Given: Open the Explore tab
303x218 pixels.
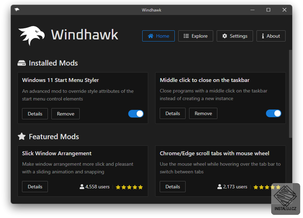Looking at the screenshot, I should pyautogui.click(x=196, y=36).
